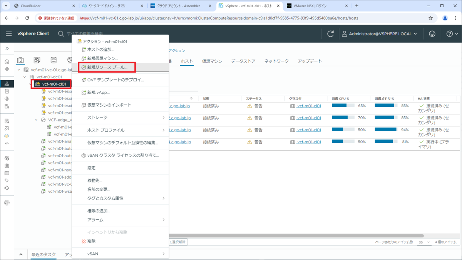Image resolution: width=462 pixels, height=260 pixels.
Task: Sort by Consumed CPU % column header
Action: (341, 99)
